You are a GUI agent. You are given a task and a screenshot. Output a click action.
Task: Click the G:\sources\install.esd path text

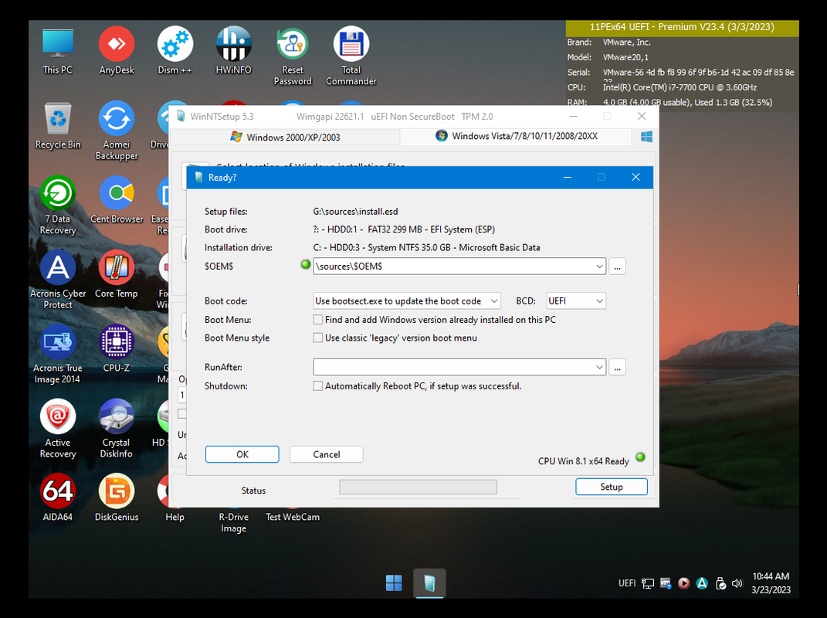coord(355,211)
